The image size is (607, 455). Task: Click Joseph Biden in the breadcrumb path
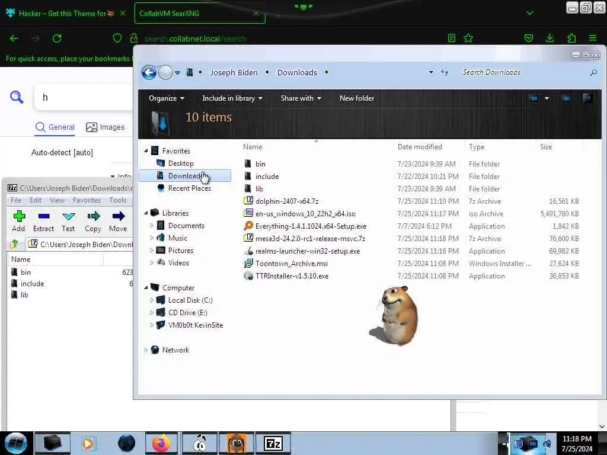tap(234, 72)
